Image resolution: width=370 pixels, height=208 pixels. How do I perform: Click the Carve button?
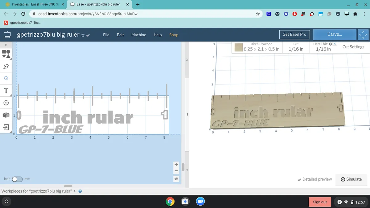(335, 35)
